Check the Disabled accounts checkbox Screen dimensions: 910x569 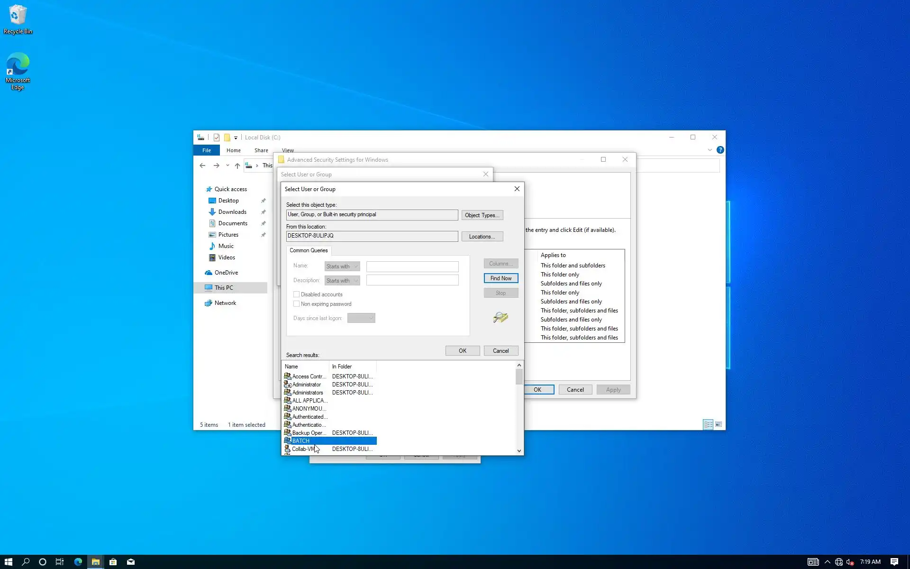pos(297,294)
